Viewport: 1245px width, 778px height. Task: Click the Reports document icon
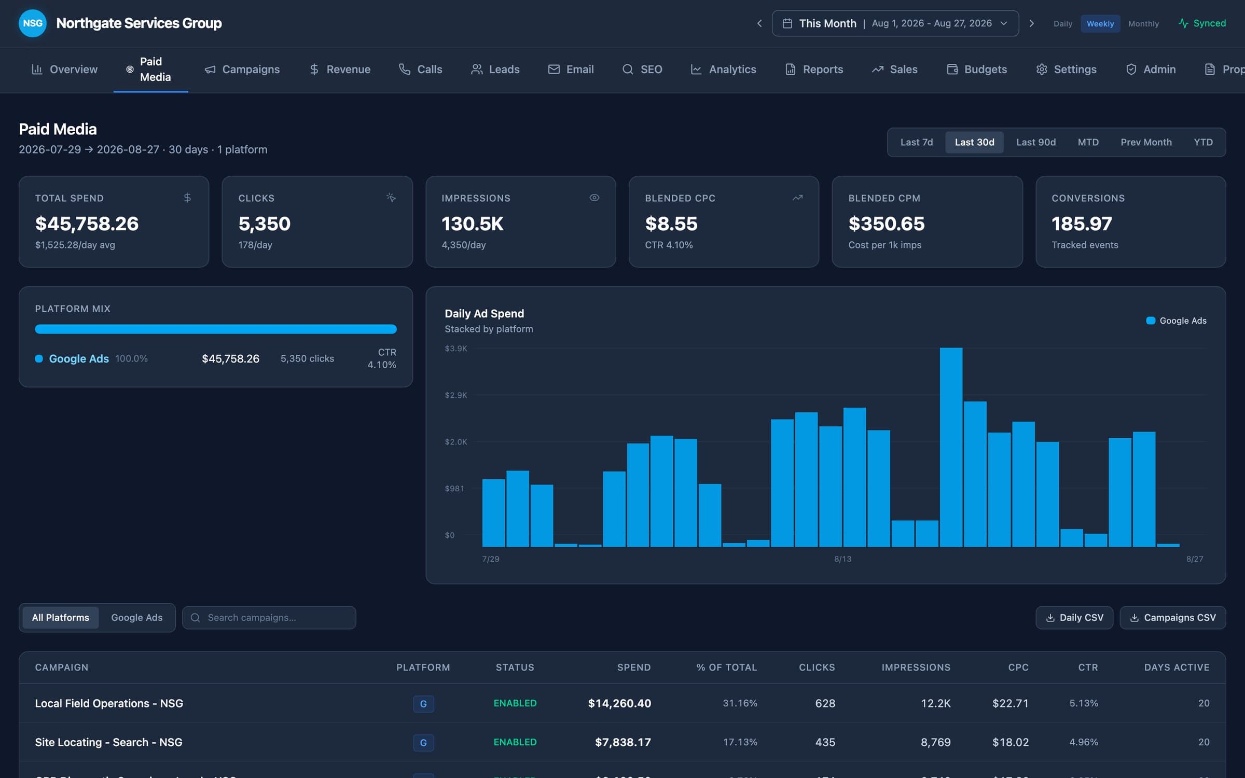(790, 70)
